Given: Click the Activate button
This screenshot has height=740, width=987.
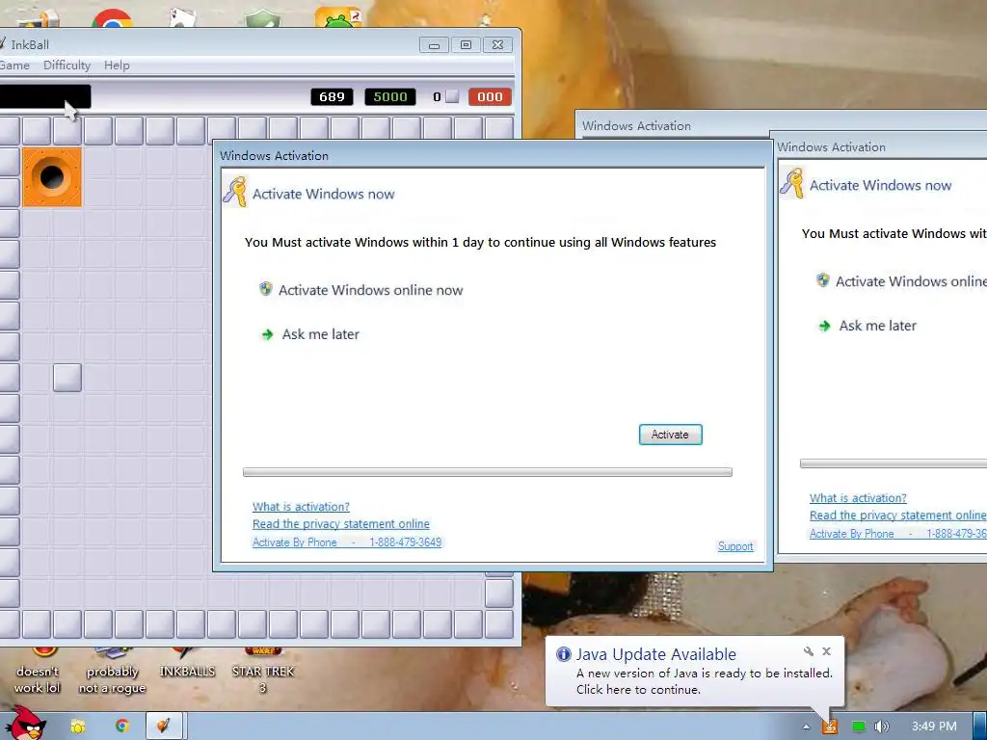Looking at the screenshot, I should (x=671, y=435).
